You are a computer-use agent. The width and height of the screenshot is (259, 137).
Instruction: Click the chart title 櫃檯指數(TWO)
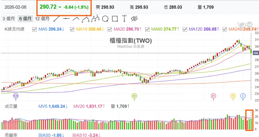point(131,41)
